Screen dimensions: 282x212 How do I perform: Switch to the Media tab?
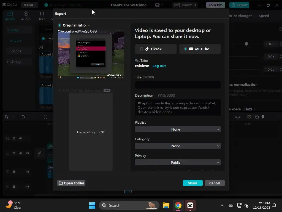pos(10,16)
